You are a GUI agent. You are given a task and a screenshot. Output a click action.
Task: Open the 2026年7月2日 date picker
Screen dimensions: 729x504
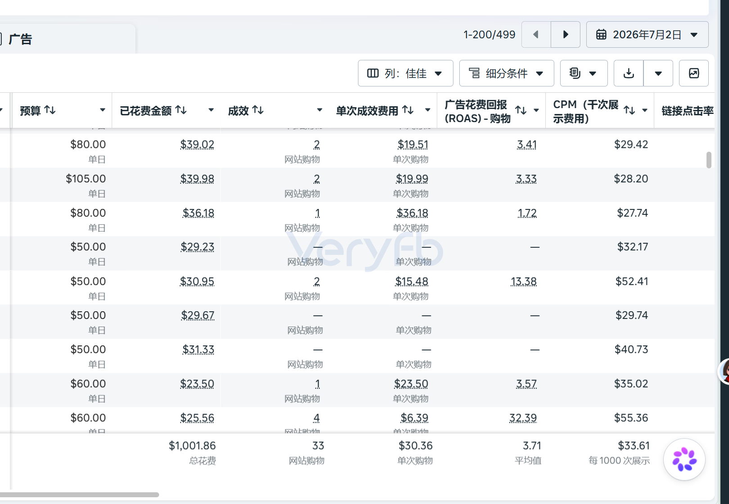click(647, 34)
